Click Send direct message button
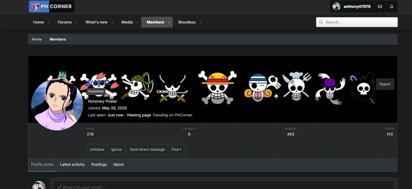412x189 pixels. (x=147, y=150)
